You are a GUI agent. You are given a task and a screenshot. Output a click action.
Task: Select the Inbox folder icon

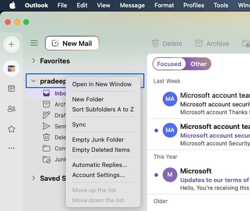(x=46, y=93)
